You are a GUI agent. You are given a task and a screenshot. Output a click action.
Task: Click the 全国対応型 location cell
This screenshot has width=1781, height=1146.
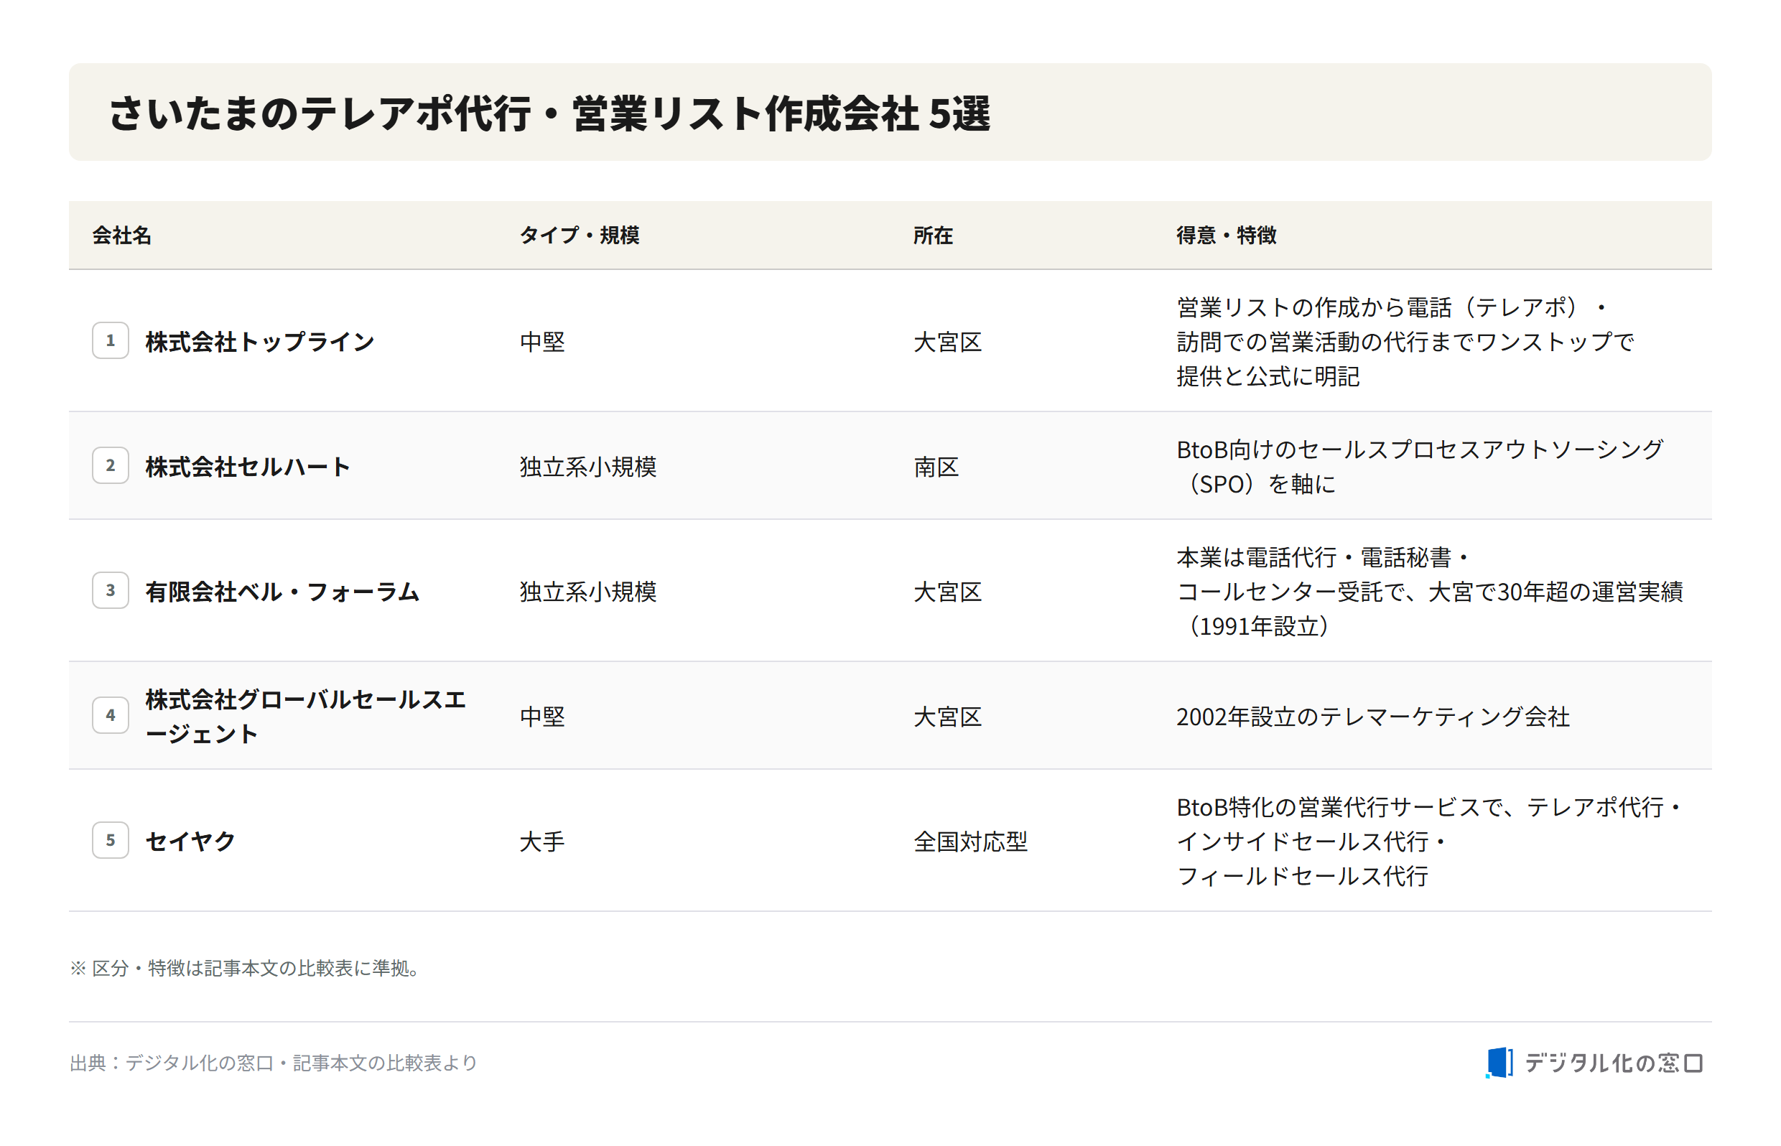click(x=970, y=842)
